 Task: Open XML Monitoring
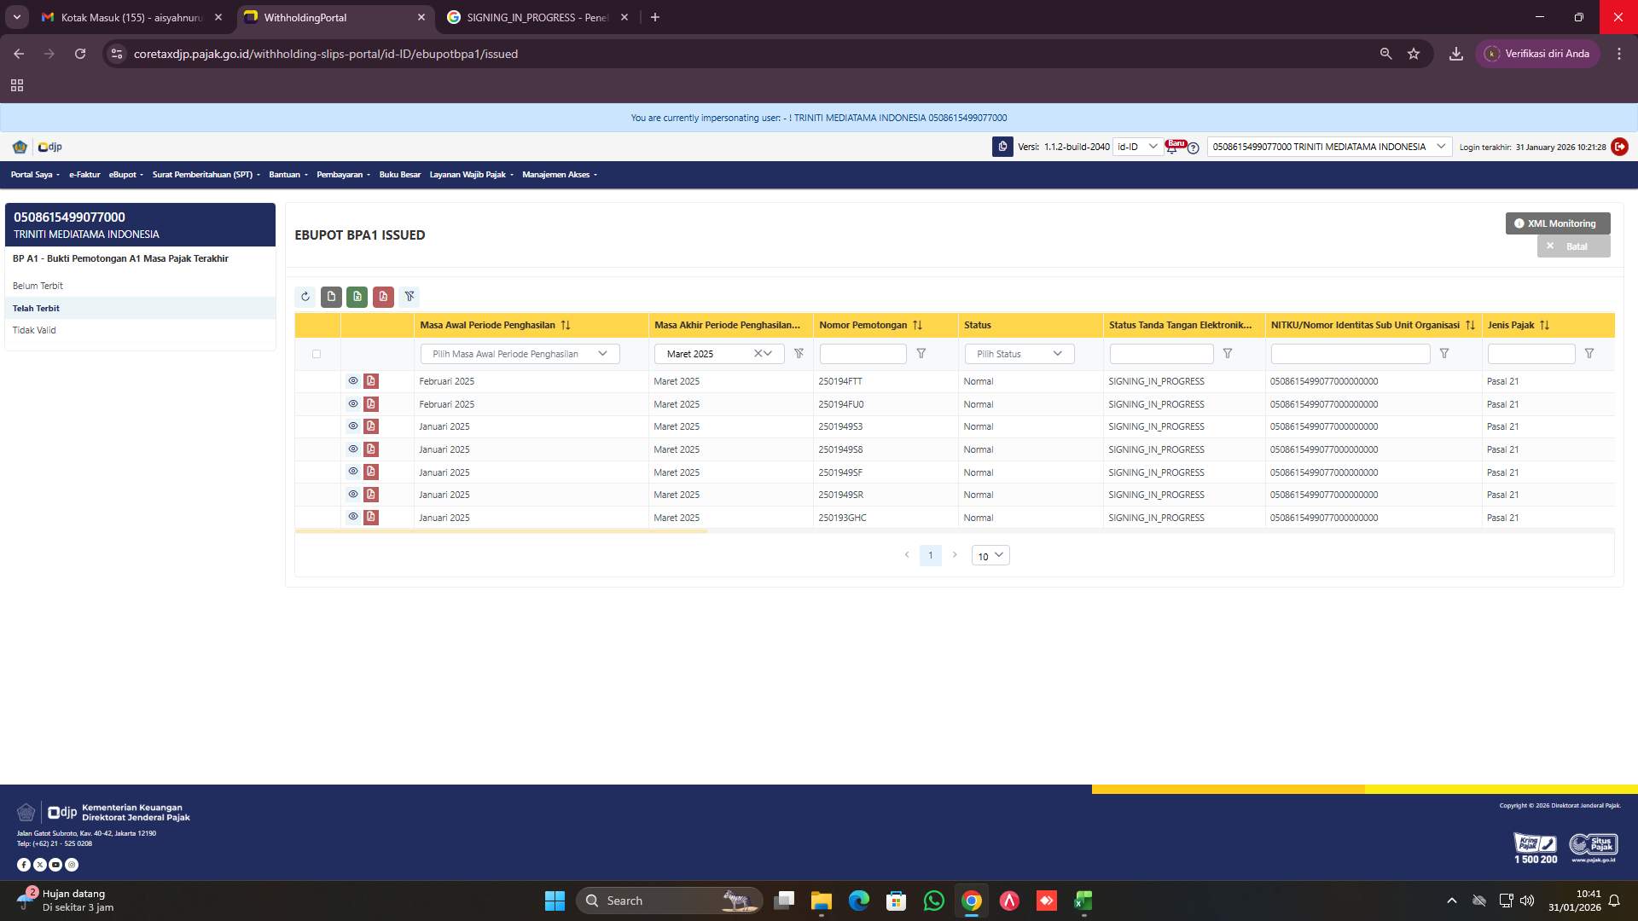1557,223
